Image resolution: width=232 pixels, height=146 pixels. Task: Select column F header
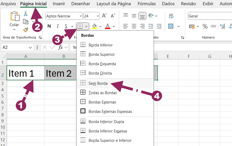[x=189, y=56]
